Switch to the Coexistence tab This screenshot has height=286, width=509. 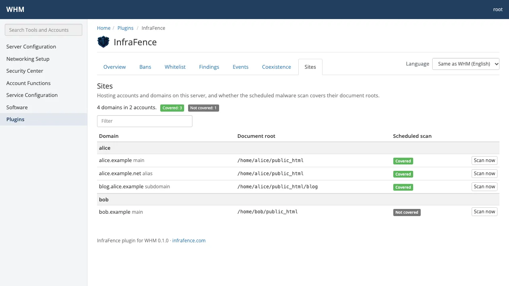click(276, 67)
